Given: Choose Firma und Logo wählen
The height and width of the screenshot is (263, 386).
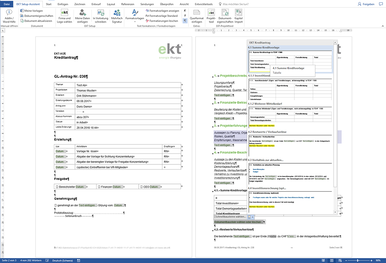Looking at the screenshot, I should pyautogui.click(x=64, y=16).
